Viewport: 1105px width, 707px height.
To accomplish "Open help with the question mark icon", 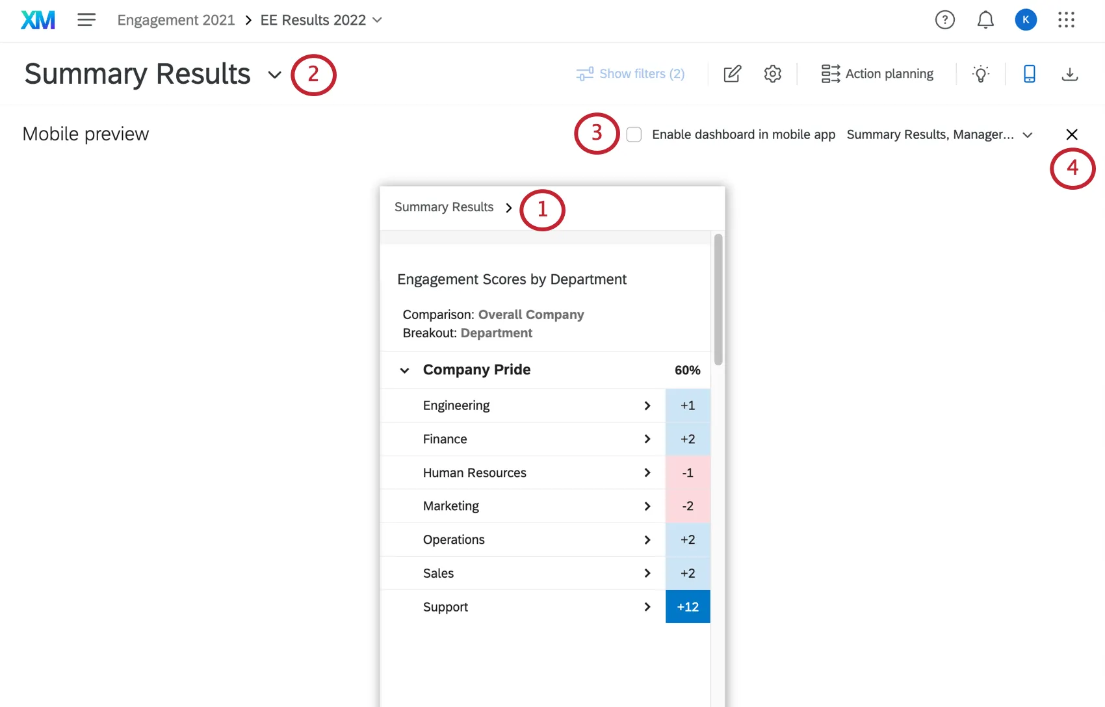I will point(944,19).
